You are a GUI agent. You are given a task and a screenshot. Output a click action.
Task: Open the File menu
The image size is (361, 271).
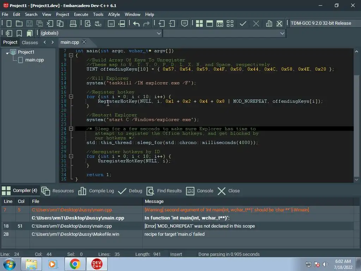pos(5,14)
